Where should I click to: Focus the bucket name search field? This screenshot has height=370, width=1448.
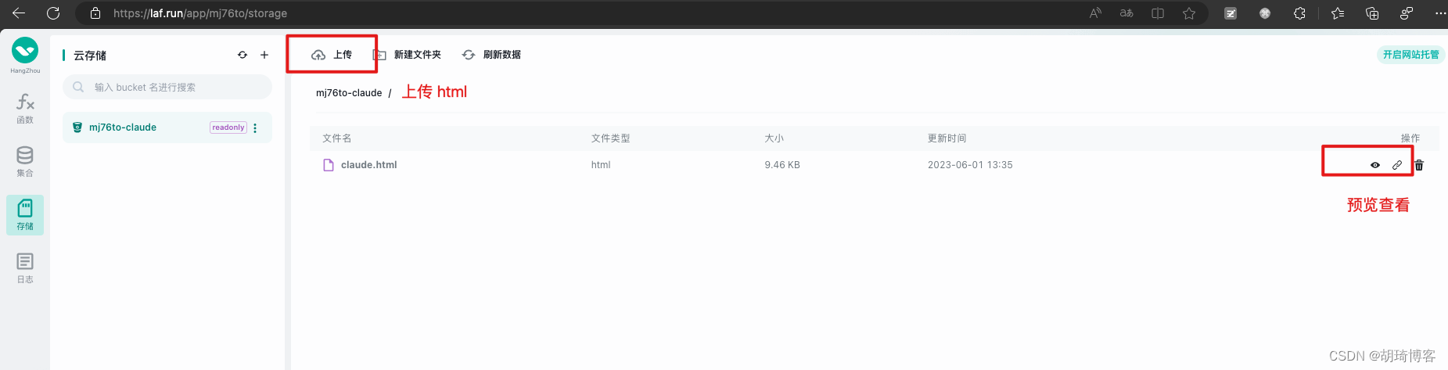[x=167, y=87]
